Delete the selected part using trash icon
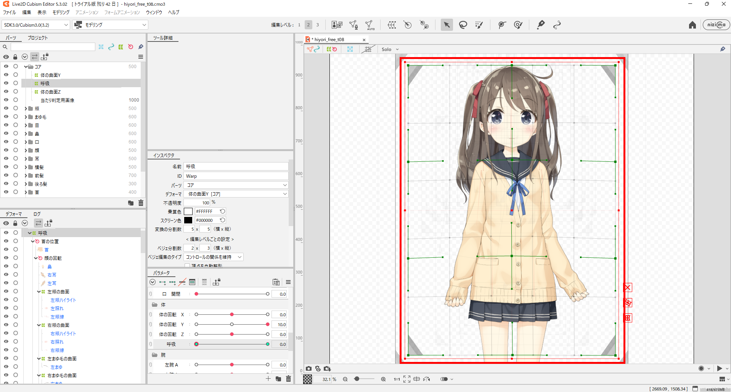The image size is (731, 392). tap(141, 203)
